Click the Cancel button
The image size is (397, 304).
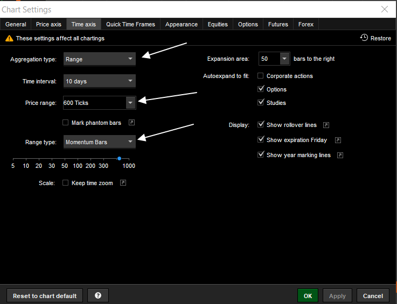click(373, 295)
